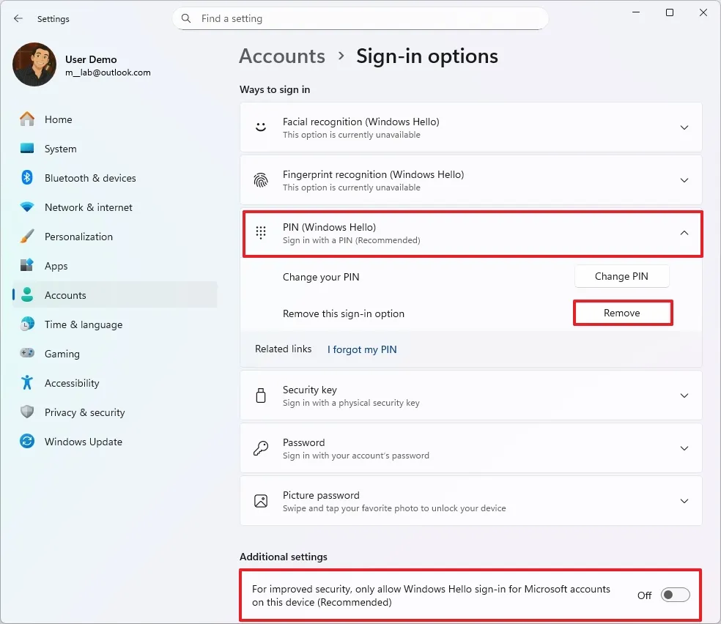Click the Windows Update sync icon
Image resolution: width=721 pixels, height=624 pixels.
pyautogui.click(x=27, y=442)
